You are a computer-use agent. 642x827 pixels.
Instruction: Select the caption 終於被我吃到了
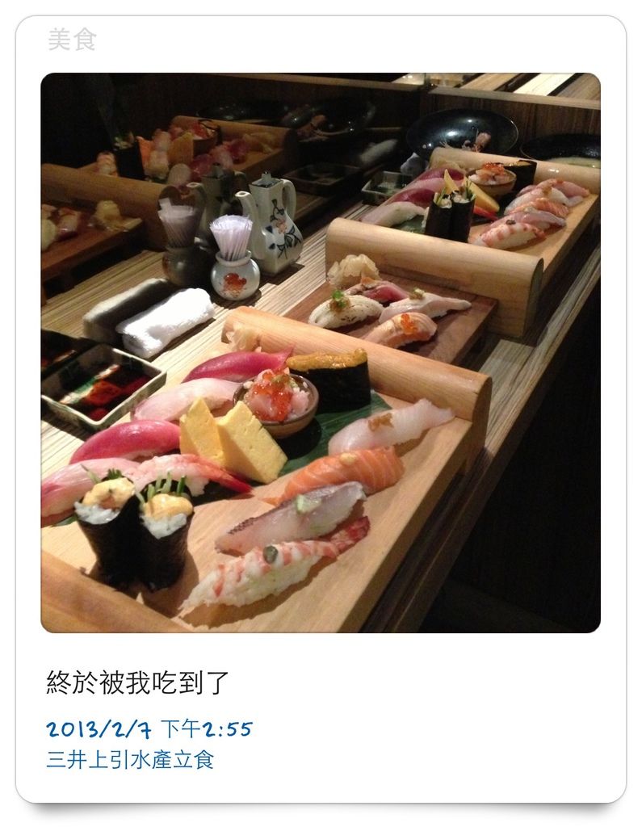137,682
